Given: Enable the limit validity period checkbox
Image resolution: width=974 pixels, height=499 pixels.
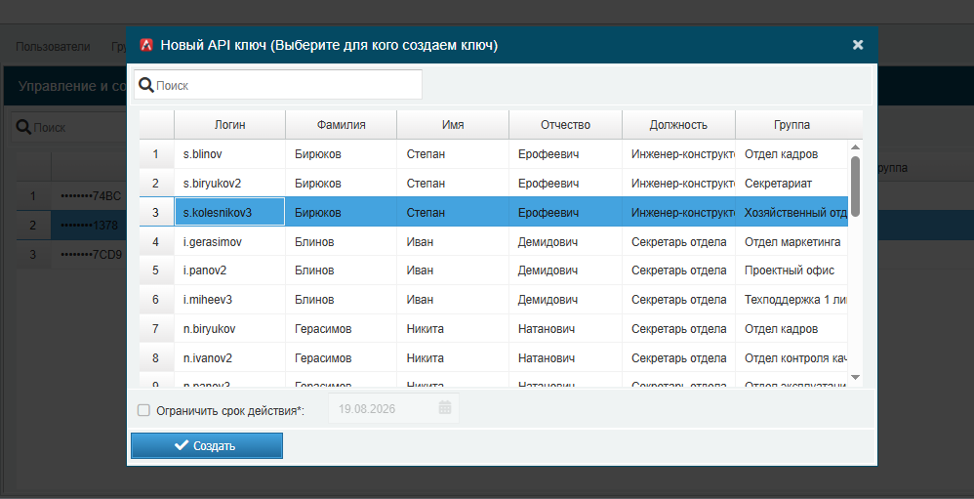Looking at the screenshot, I should 143,410.
